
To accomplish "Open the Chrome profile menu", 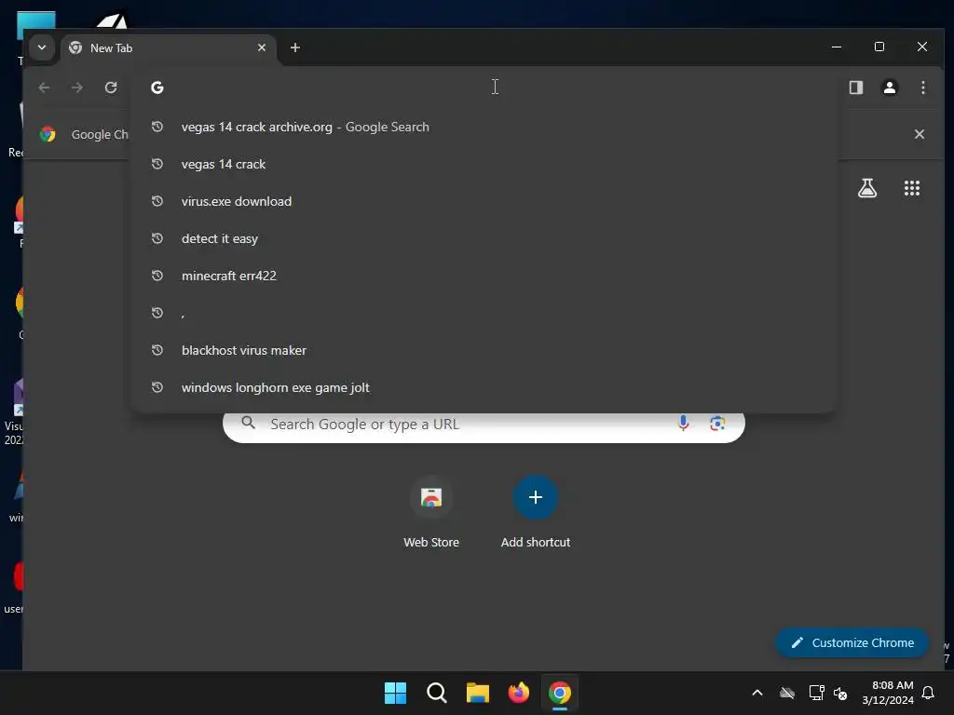I will [x=890, y=88].
